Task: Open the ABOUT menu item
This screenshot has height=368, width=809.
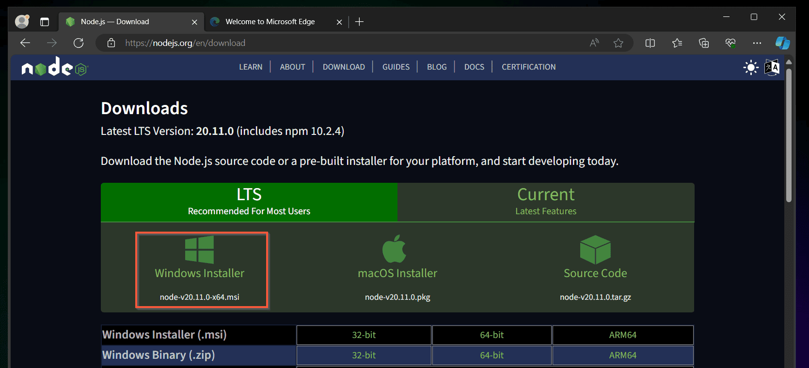Action: [292, 67]
